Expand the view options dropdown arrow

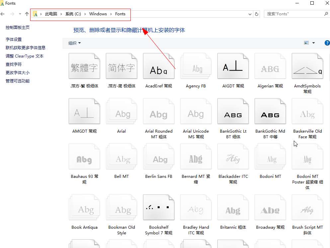tap(314, 43)
